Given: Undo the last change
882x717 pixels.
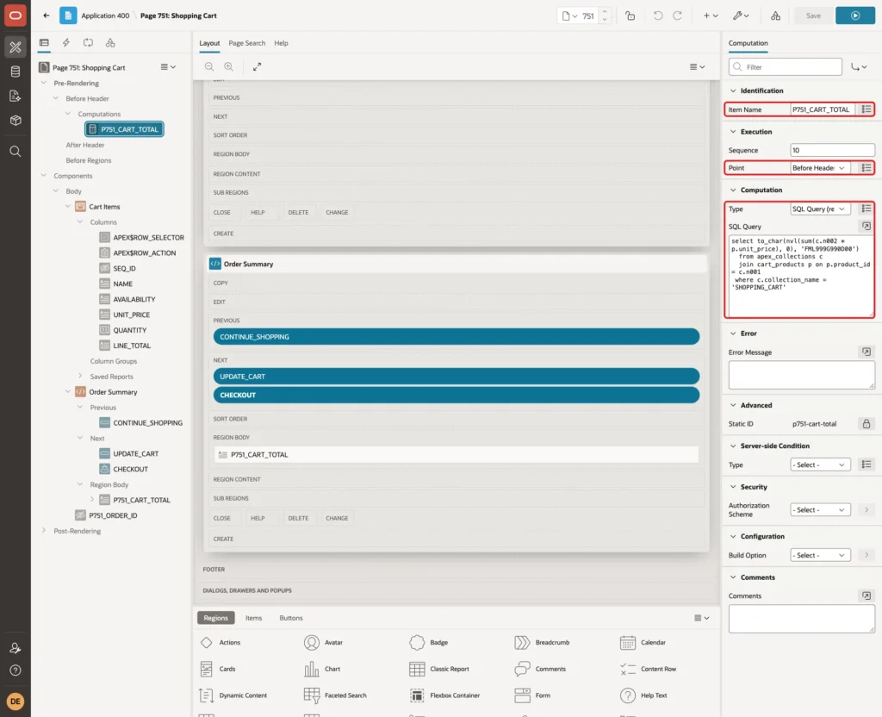Looking at the screenshot, I should (x=657, y=16).
